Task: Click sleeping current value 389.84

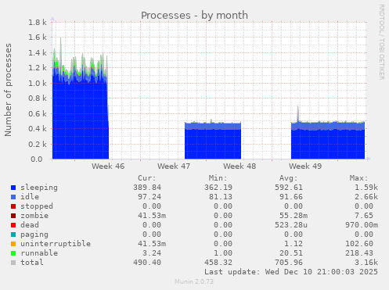Action: coord(147,188)
